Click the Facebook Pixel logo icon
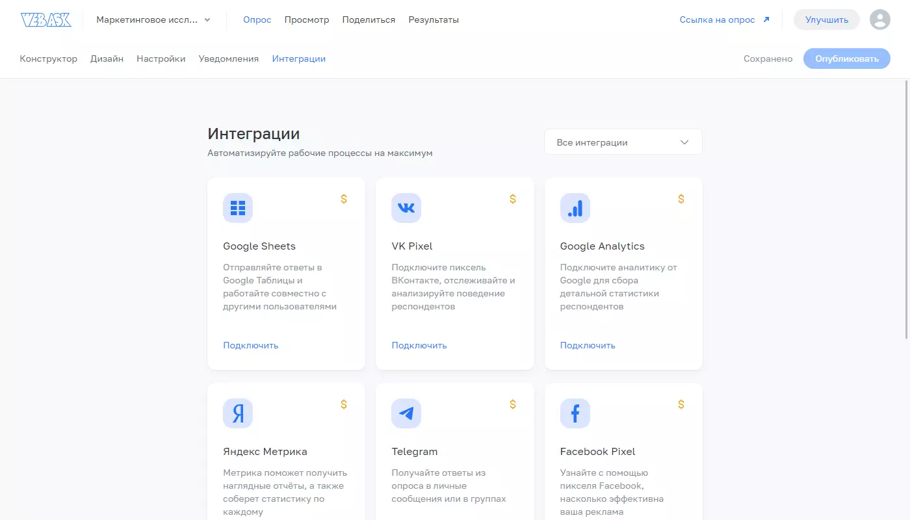Image resolution: width=910 pixels, height=520 pixels. 575,413
